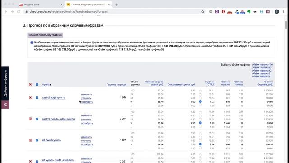Open the Добавить фразы side panel
Screen dimensions: 289x163
[x=5, y=83]
